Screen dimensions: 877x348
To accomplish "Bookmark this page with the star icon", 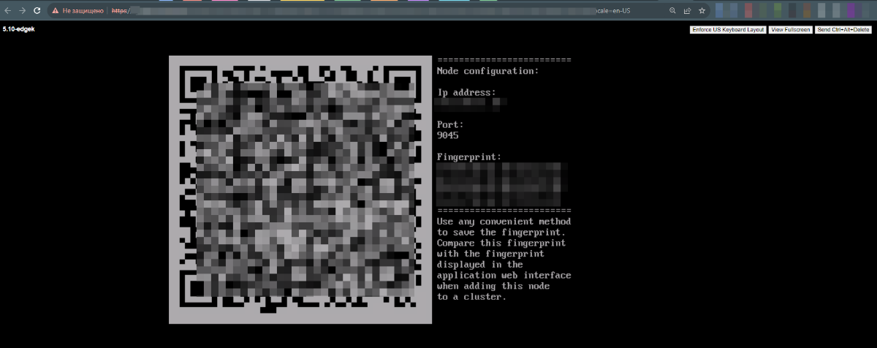I will tap(702, 11).
